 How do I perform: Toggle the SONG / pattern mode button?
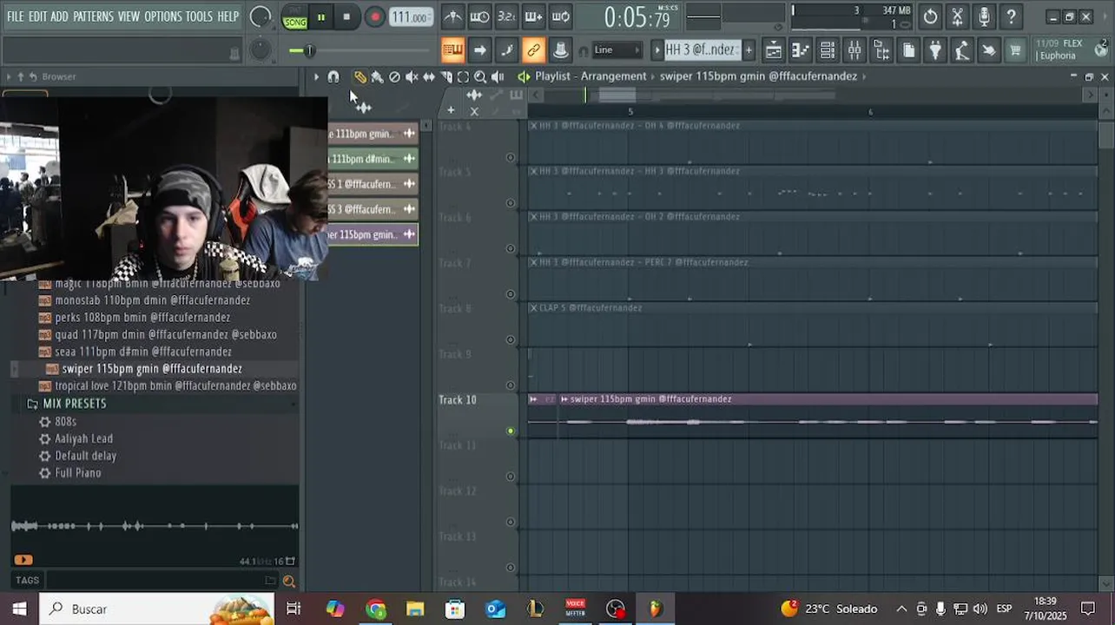click(x=295, y=17)
